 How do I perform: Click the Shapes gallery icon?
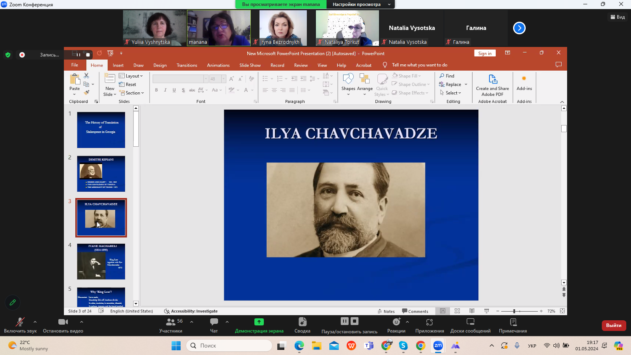pos(348,79)
